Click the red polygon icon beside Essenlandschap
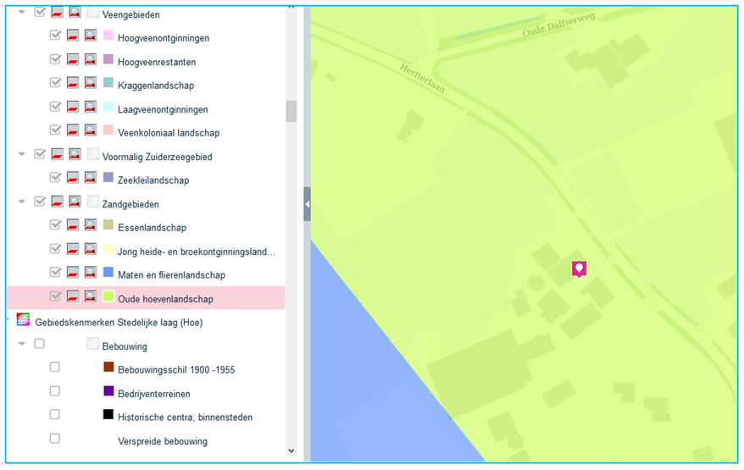The height and width of the screenshot is (470, 744). 73,224
